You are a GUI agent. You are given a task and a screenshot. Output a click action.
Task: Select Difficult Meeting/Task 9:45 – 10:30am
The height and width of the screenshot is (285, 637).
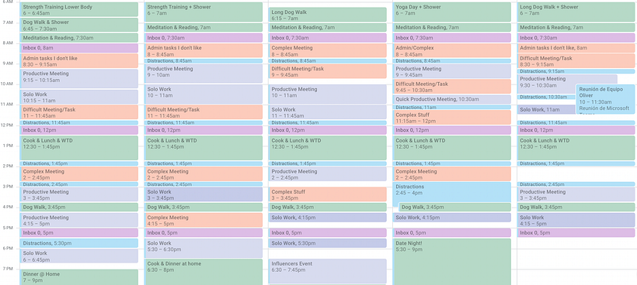[452, 87]
